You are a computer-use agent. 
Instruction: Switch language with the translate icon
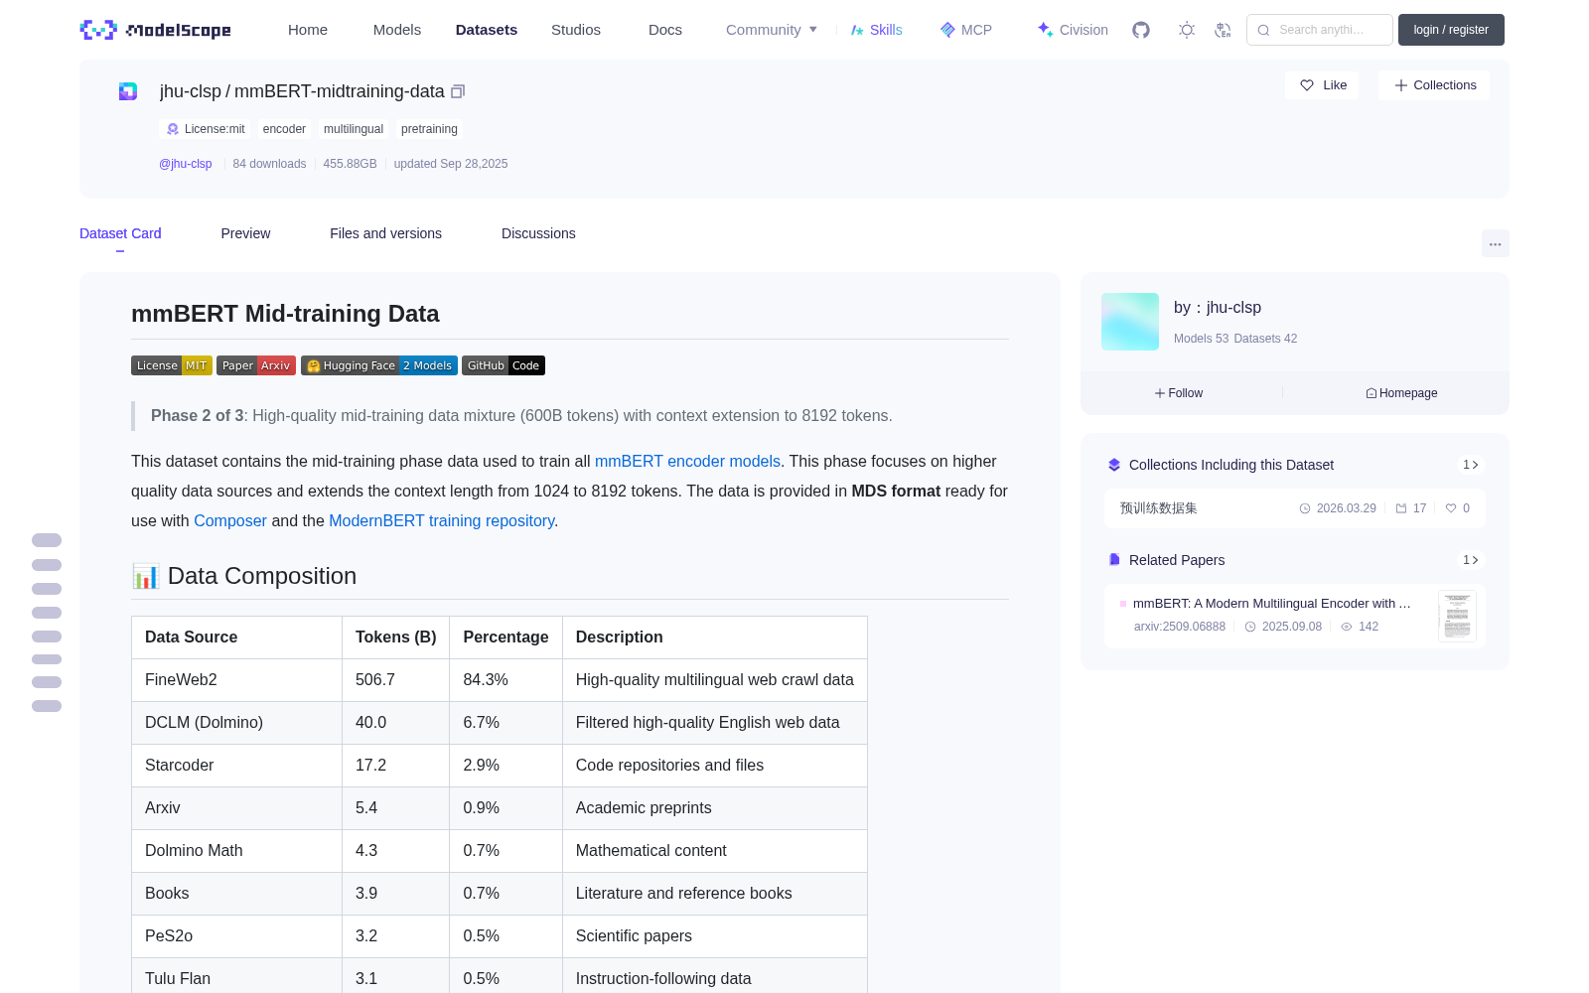[1223, 30]
